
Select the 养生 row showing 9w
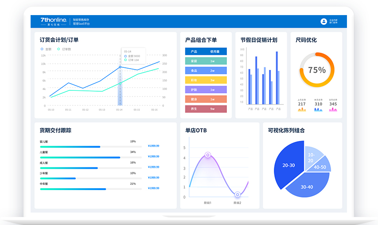pyautogui.click(x=206, y=109)
